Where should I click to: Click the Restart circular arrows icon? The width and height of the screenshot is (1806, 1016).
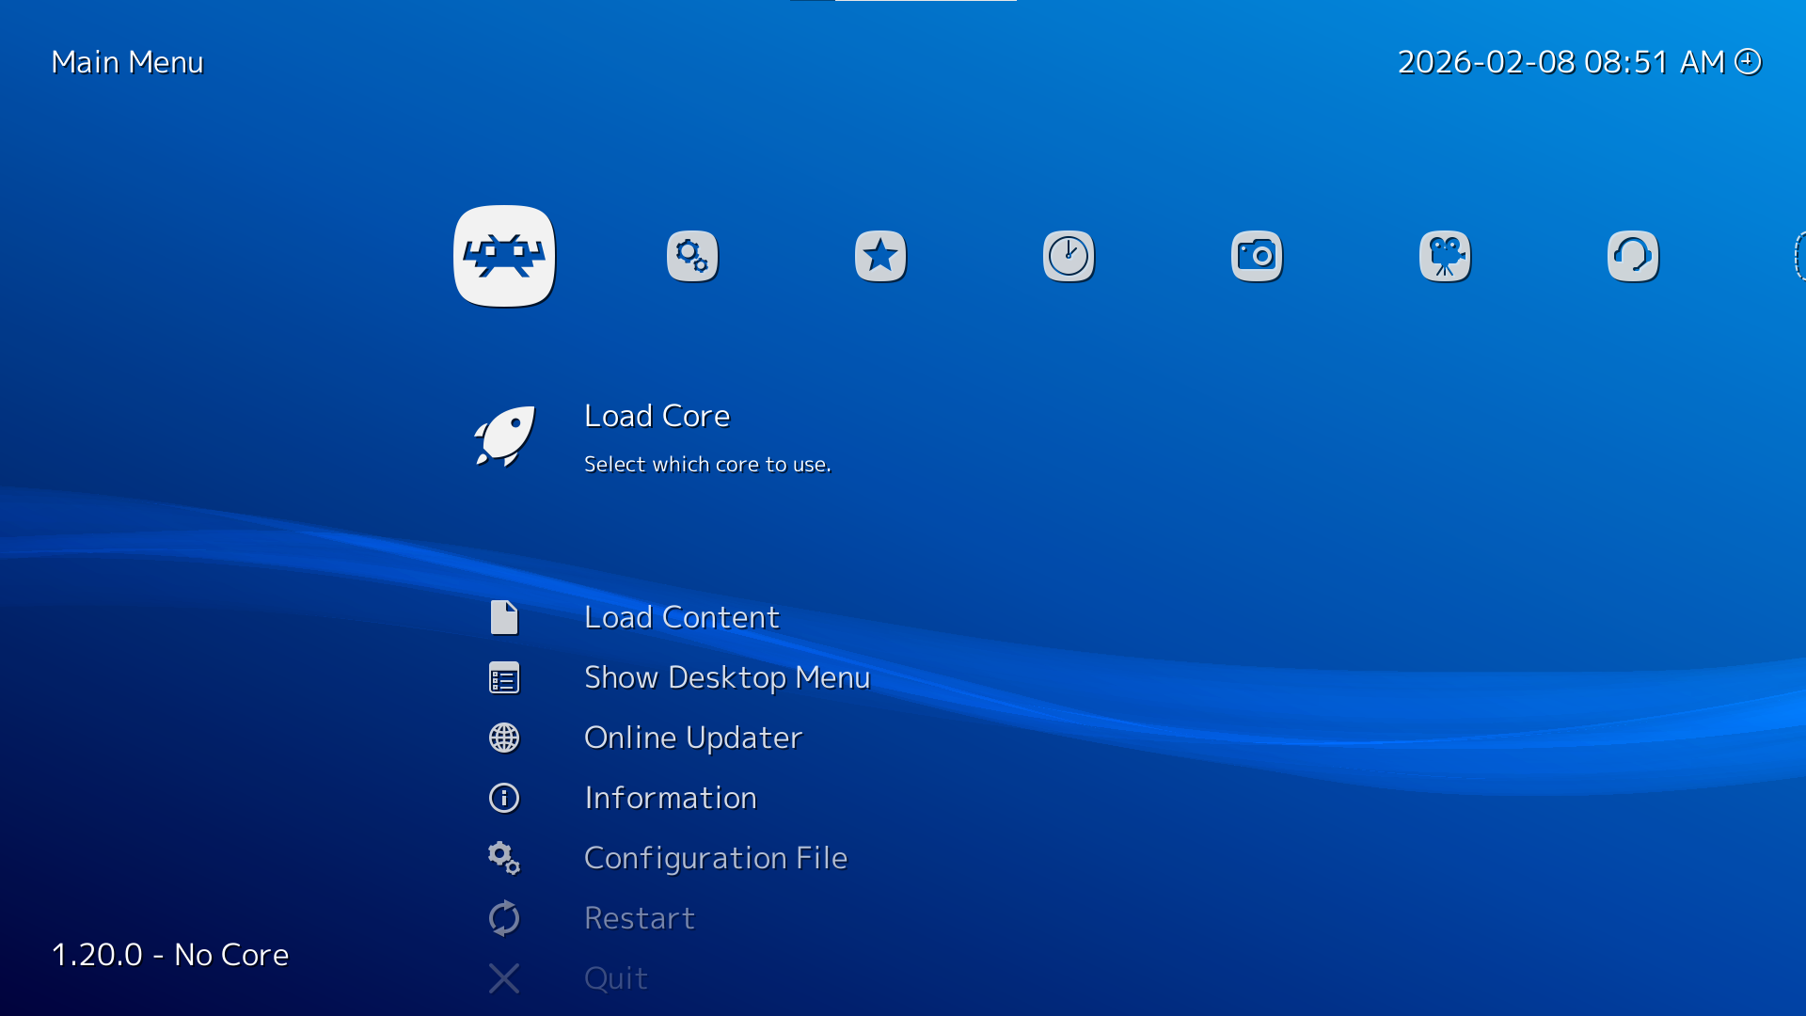(504, 918)
